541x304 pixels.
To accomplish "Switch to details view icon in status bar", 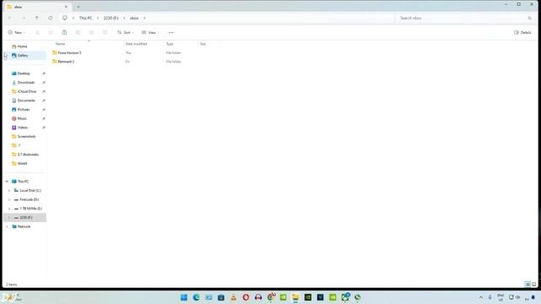I will [527, 285].
